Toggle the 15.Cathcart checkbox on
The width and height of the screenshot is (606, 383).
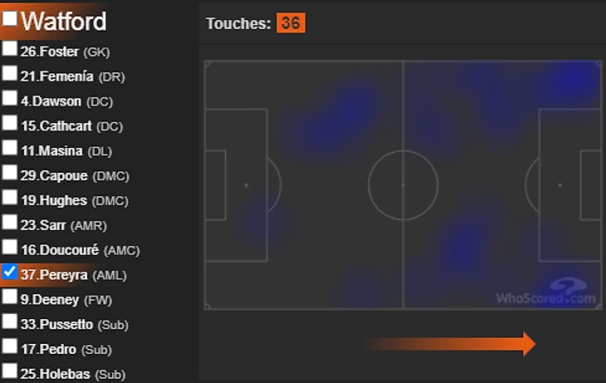pos(9,124)
